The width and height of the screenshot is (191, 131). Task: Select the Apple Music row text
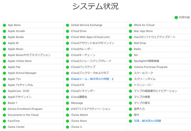pyautogui.click(x=16, y=49)
